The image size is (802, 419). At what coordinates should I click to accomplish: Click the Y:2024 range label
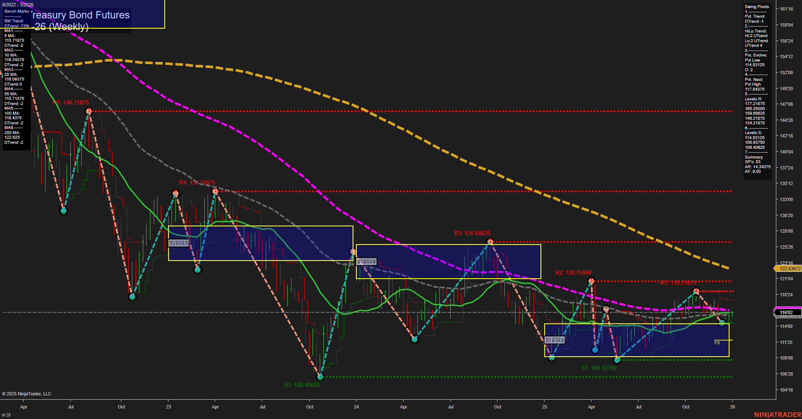click(x=366, y=261)
